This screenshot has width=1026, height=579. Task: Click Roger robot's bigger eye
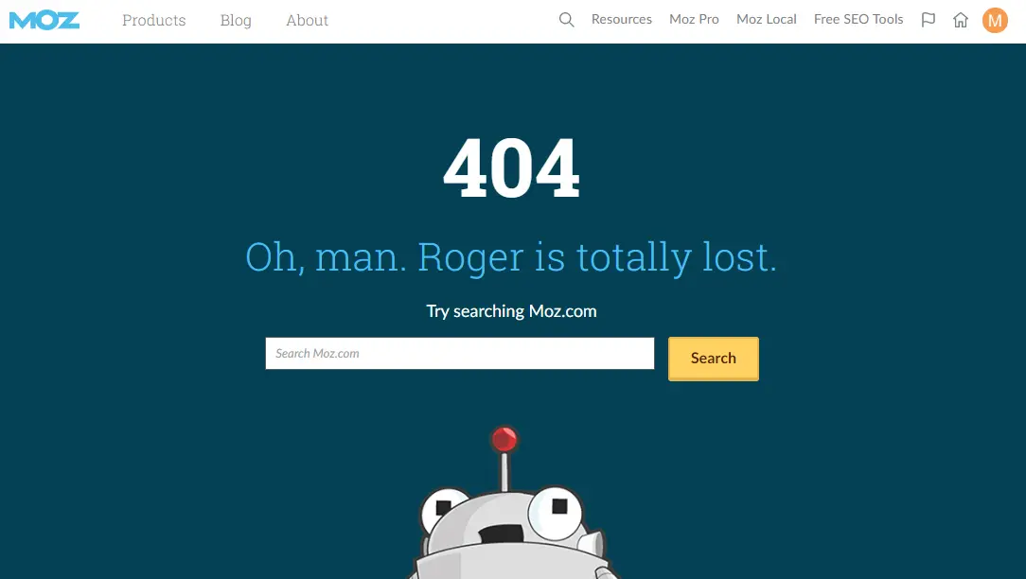point(555,512)
